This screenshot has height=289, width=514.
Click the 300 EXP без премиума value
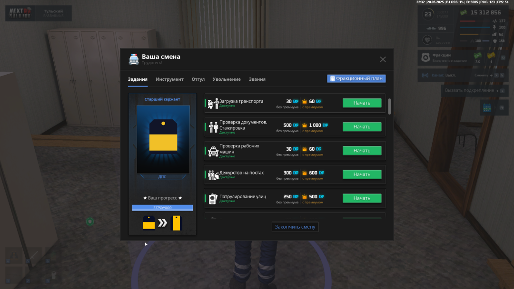coord(291,173)
